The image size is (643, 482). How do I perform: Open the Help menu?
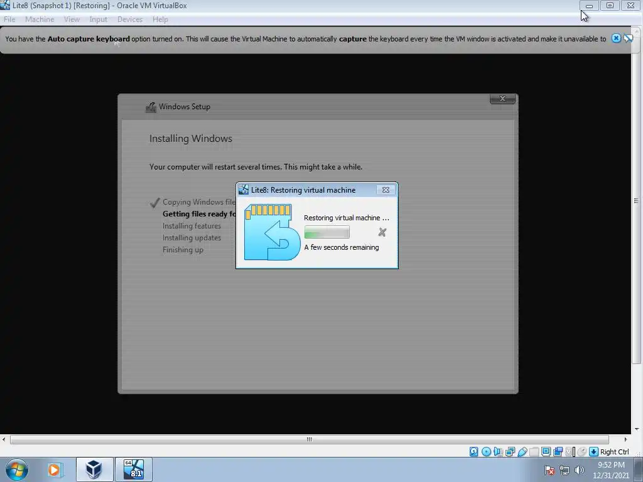coord(160,19)
